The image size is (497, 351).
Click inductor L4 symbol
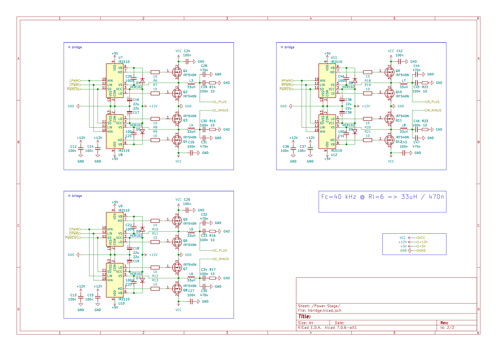pyautogui.click(x=191, y=128)
